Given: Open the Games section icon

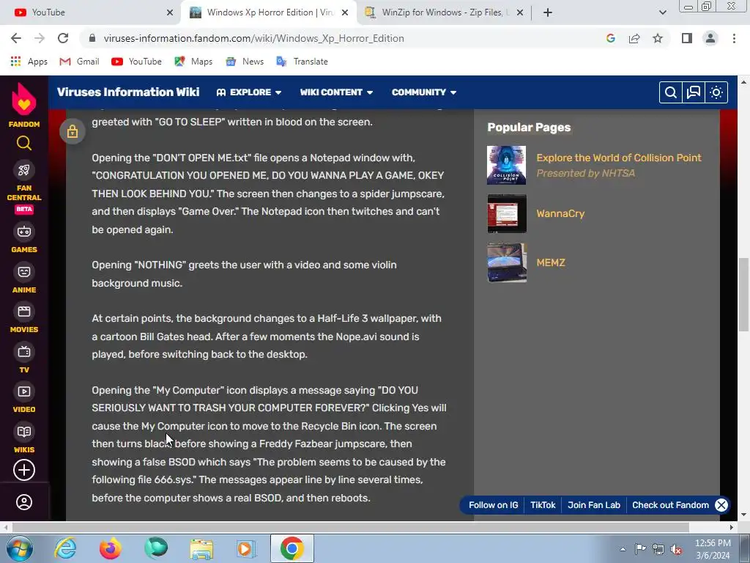Looking at the screenshot, I should point(24,232).
